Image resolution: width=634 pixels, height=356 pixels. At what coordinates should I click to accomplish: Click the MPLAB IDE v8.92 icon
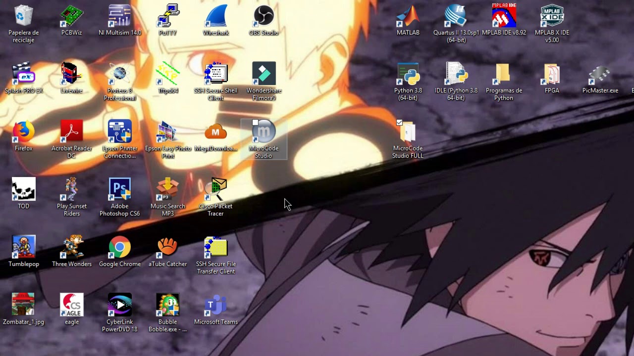point(504,16)
